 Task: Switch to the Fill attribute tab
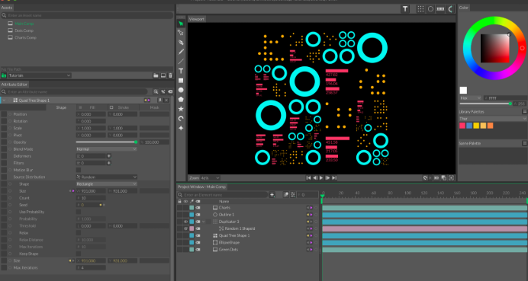pos(91,107)
